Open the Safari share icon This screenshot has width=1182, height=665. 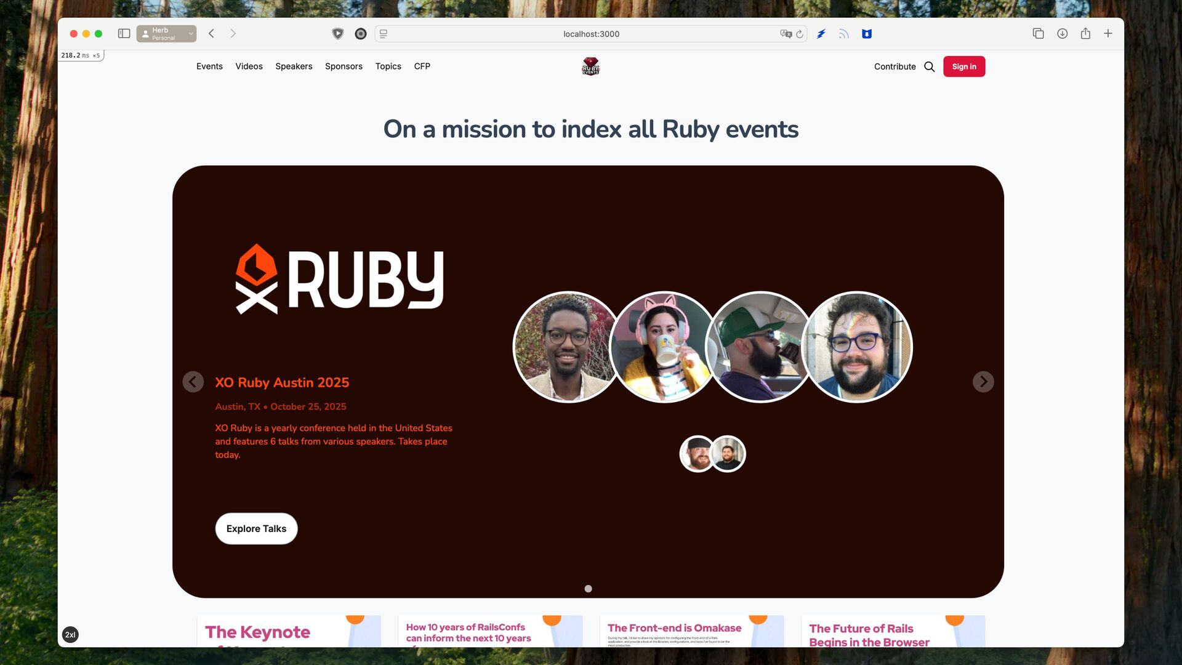1085,34
